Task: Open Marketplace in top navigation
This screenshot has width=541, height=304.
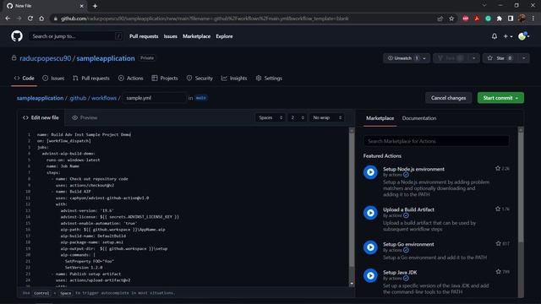Action: (196, 36)
